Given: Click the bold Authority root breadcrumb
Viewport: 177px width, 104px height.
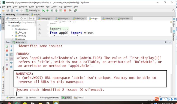Looking at the screenshot, I should point(9,14).
